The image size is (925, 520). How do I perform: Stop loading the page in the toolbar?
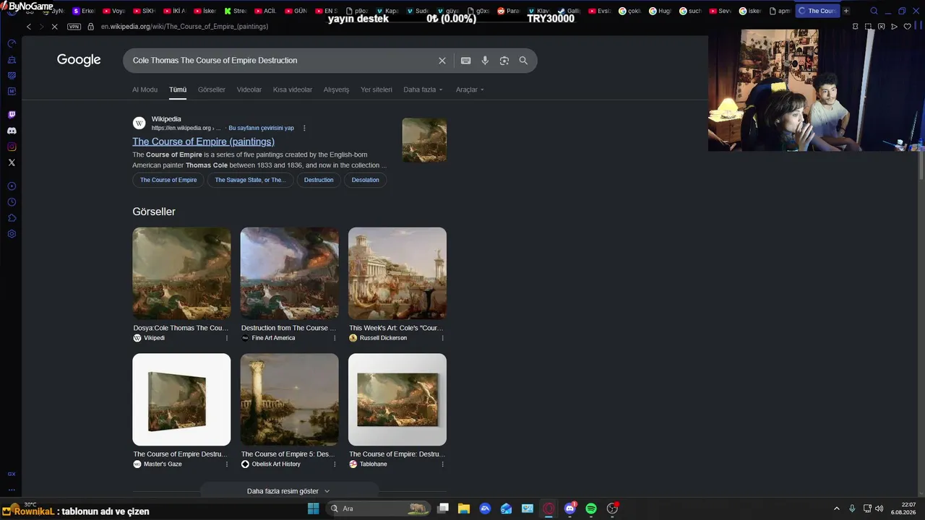coord(55,27)
